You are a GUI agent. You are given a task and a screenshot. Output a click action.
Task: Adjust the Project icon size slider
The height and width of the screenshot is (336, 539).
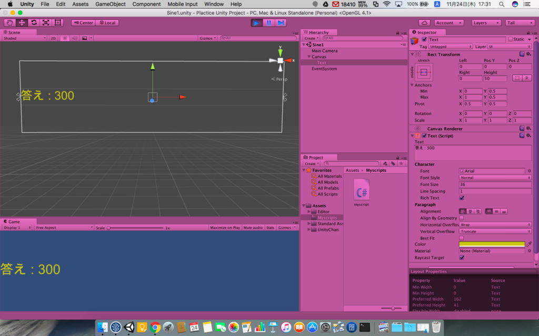(x=393, y=308)
